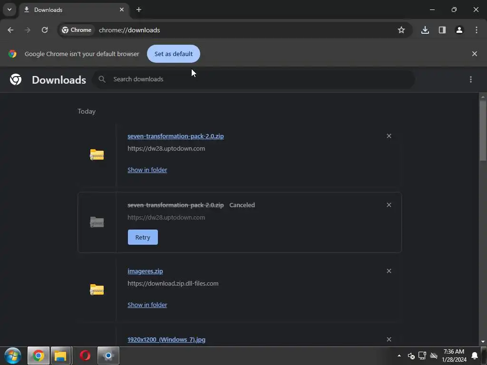Click the network tray icon
This screenshot has width=487, height=365.
(x=422, y=355)
